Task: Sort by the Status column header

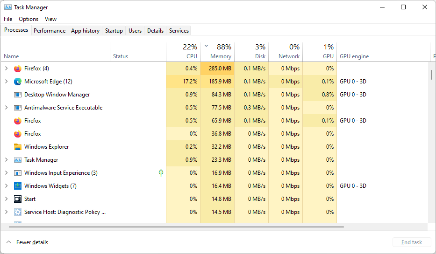Action: (x=138, y=52)
